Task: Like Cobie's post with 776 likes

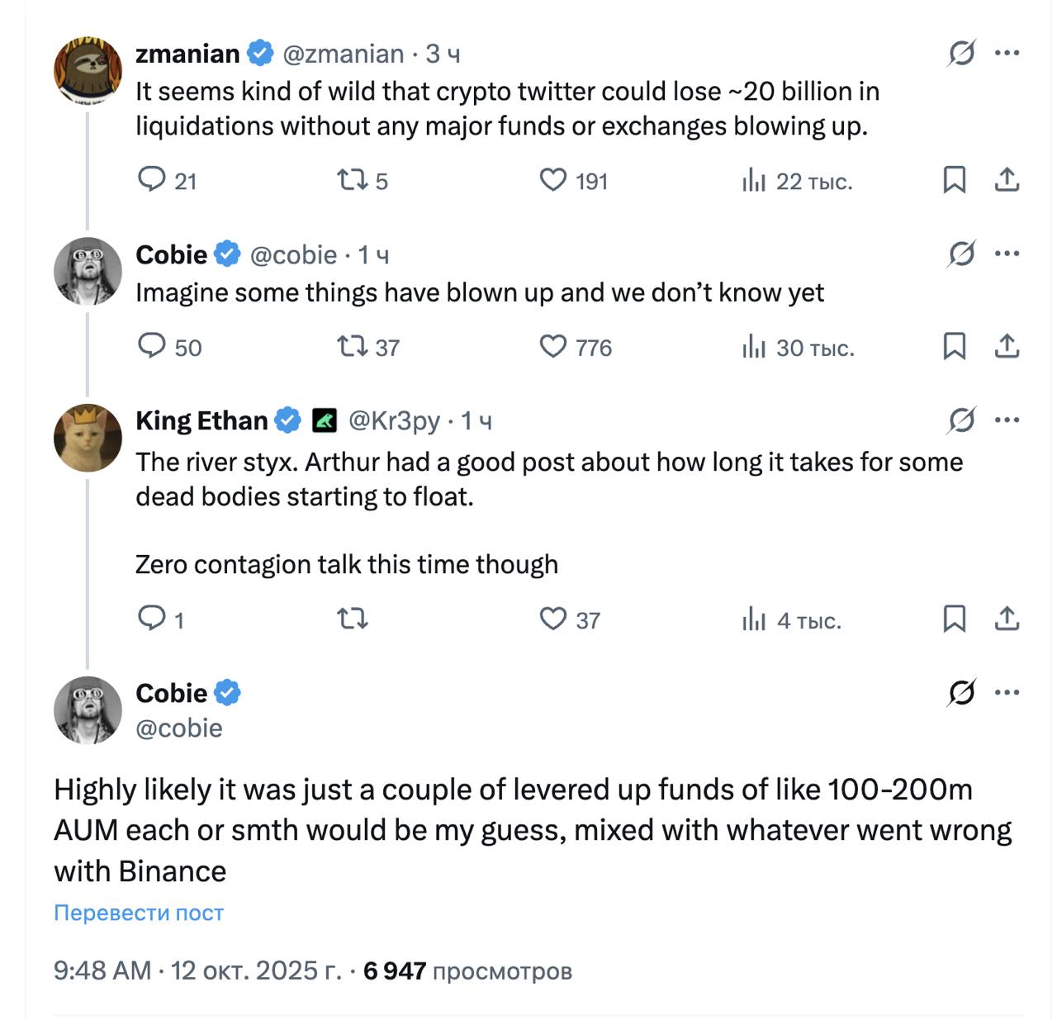Action: (552, 346)
